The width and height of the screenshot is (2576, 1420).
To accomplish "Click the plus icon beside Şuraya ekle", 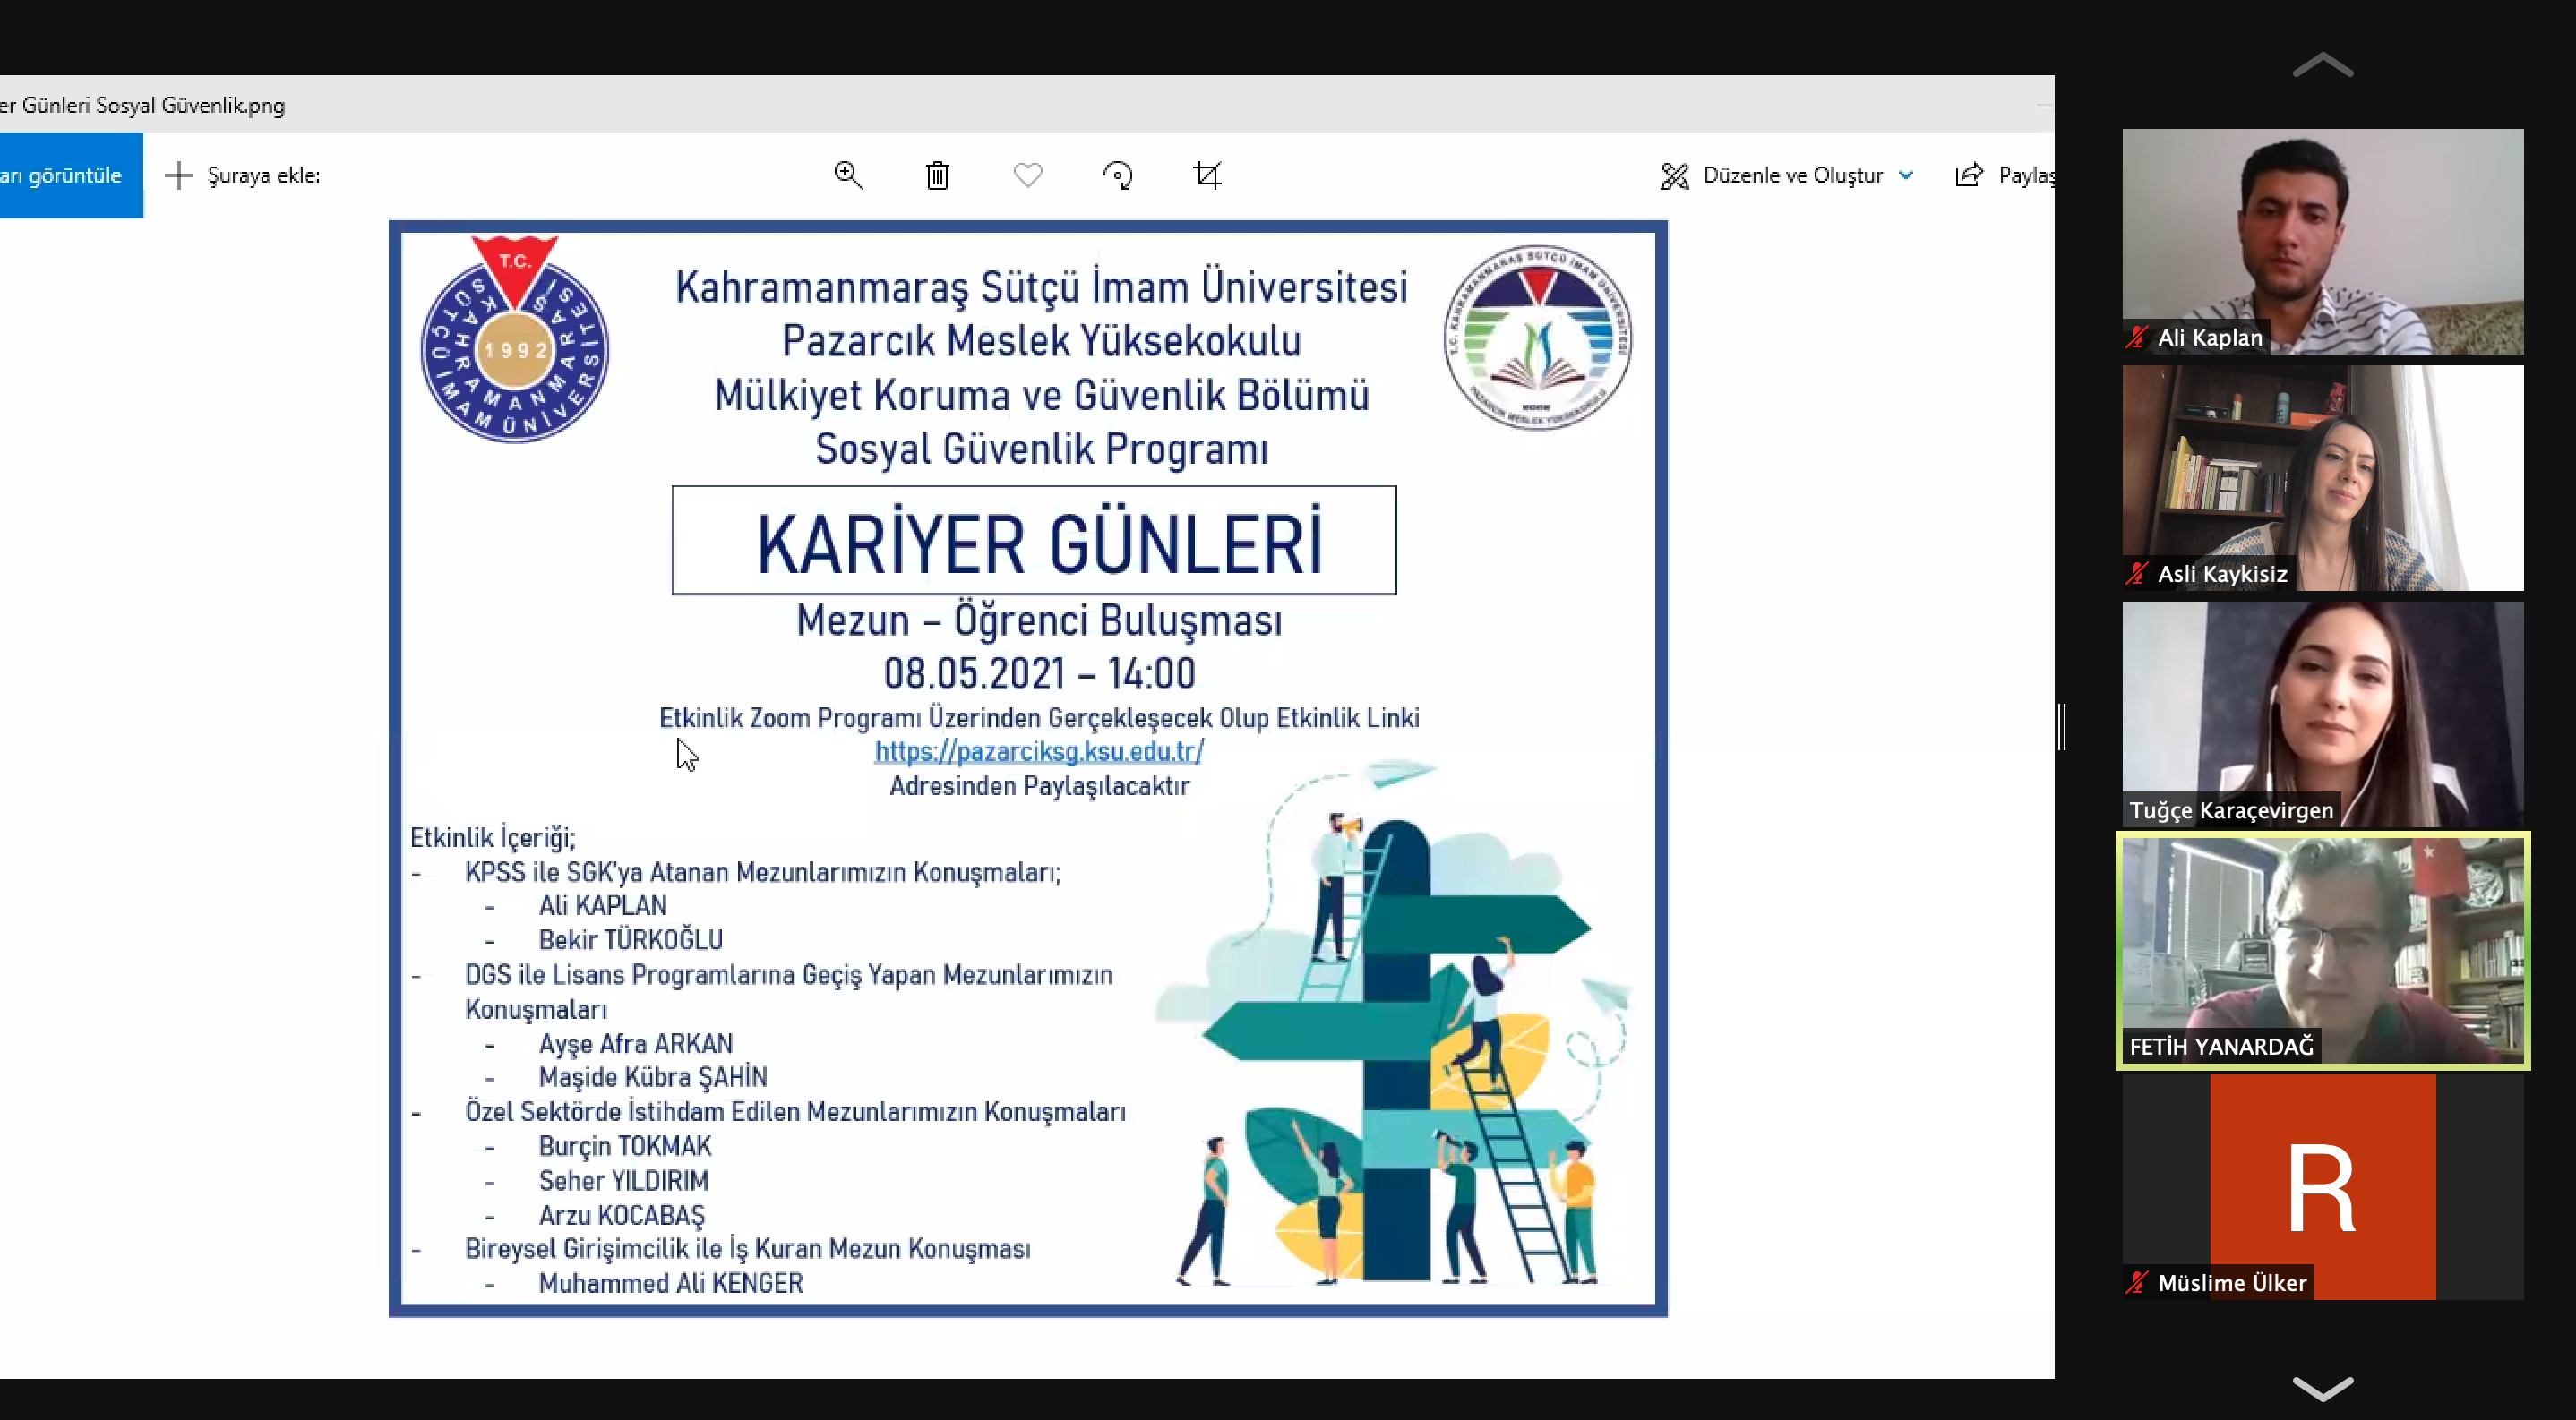I will 178,175.
